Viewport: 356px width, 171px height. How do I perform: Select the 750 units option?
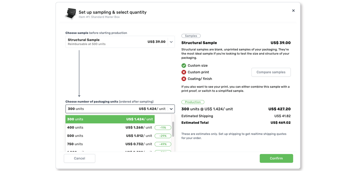click(110, 144)
